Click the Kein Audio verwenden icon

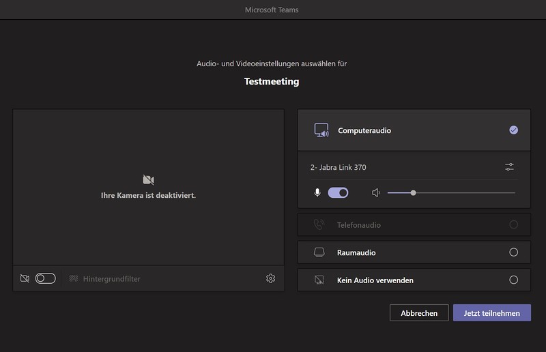click(x=319, y=280)
